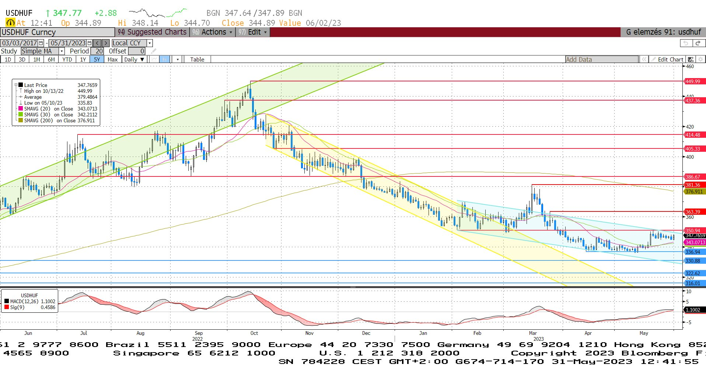Click the red Sig(9) legend square

(x=7, y=307)
